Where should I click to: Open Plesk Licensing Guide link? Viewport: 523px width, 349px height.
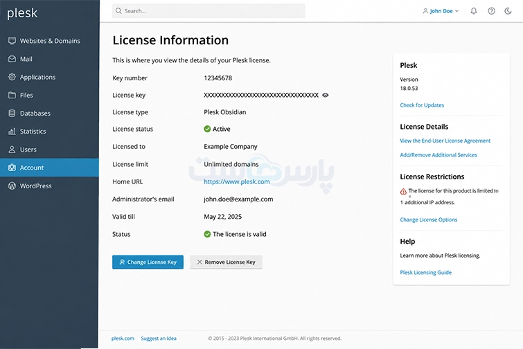click(x=425, y=272)
